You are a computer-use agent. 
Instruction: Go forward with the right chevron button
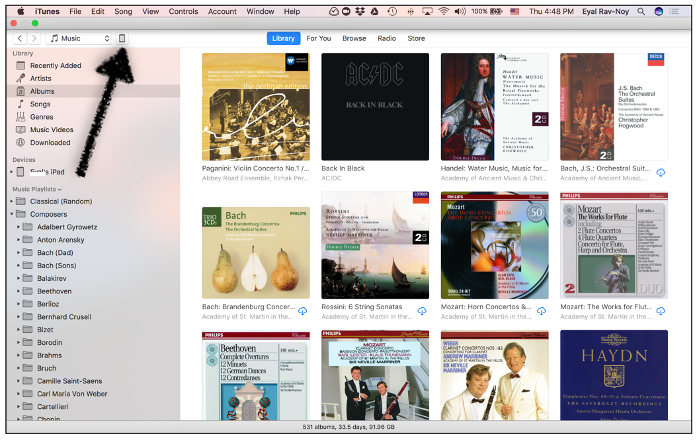[x=34, y=38]
